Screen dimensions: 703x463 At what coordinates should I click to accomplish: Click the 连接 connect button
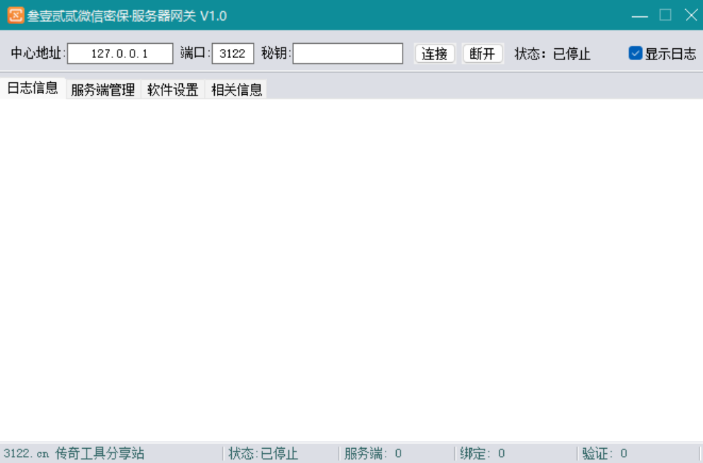pos(434,54)
